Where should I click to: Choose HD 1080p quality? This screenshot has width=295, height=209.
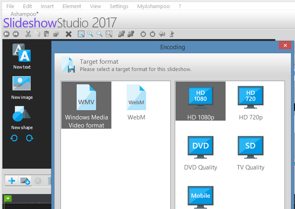point(201,101)
